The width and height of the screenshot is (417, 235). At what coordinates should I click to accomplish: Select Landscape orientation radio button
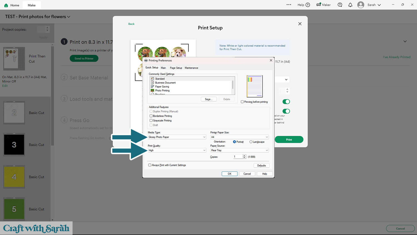point(251,142)
